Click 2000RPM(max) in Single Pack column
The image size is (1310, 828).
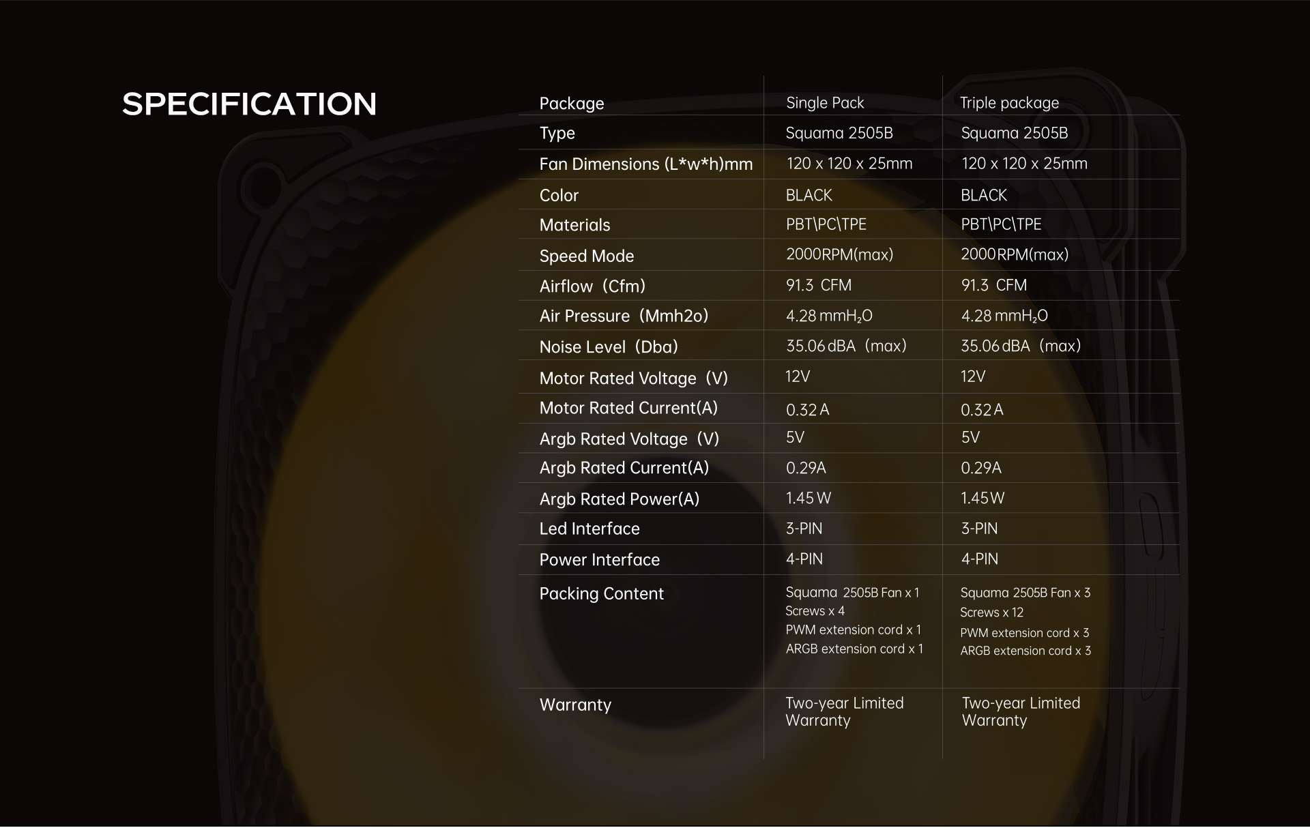(x=839, y=255)
